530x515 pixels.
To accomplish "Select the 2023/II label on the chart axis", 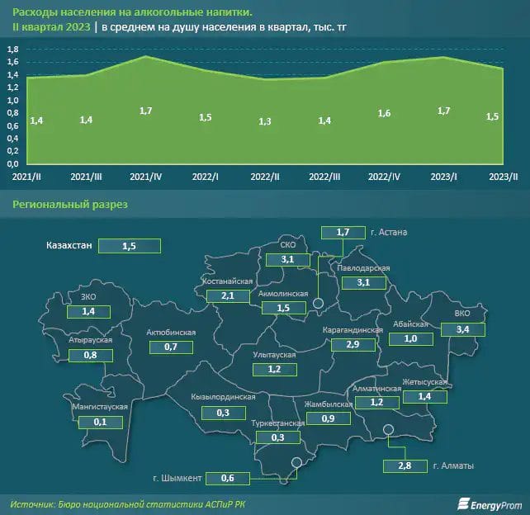I will [503, 177].
